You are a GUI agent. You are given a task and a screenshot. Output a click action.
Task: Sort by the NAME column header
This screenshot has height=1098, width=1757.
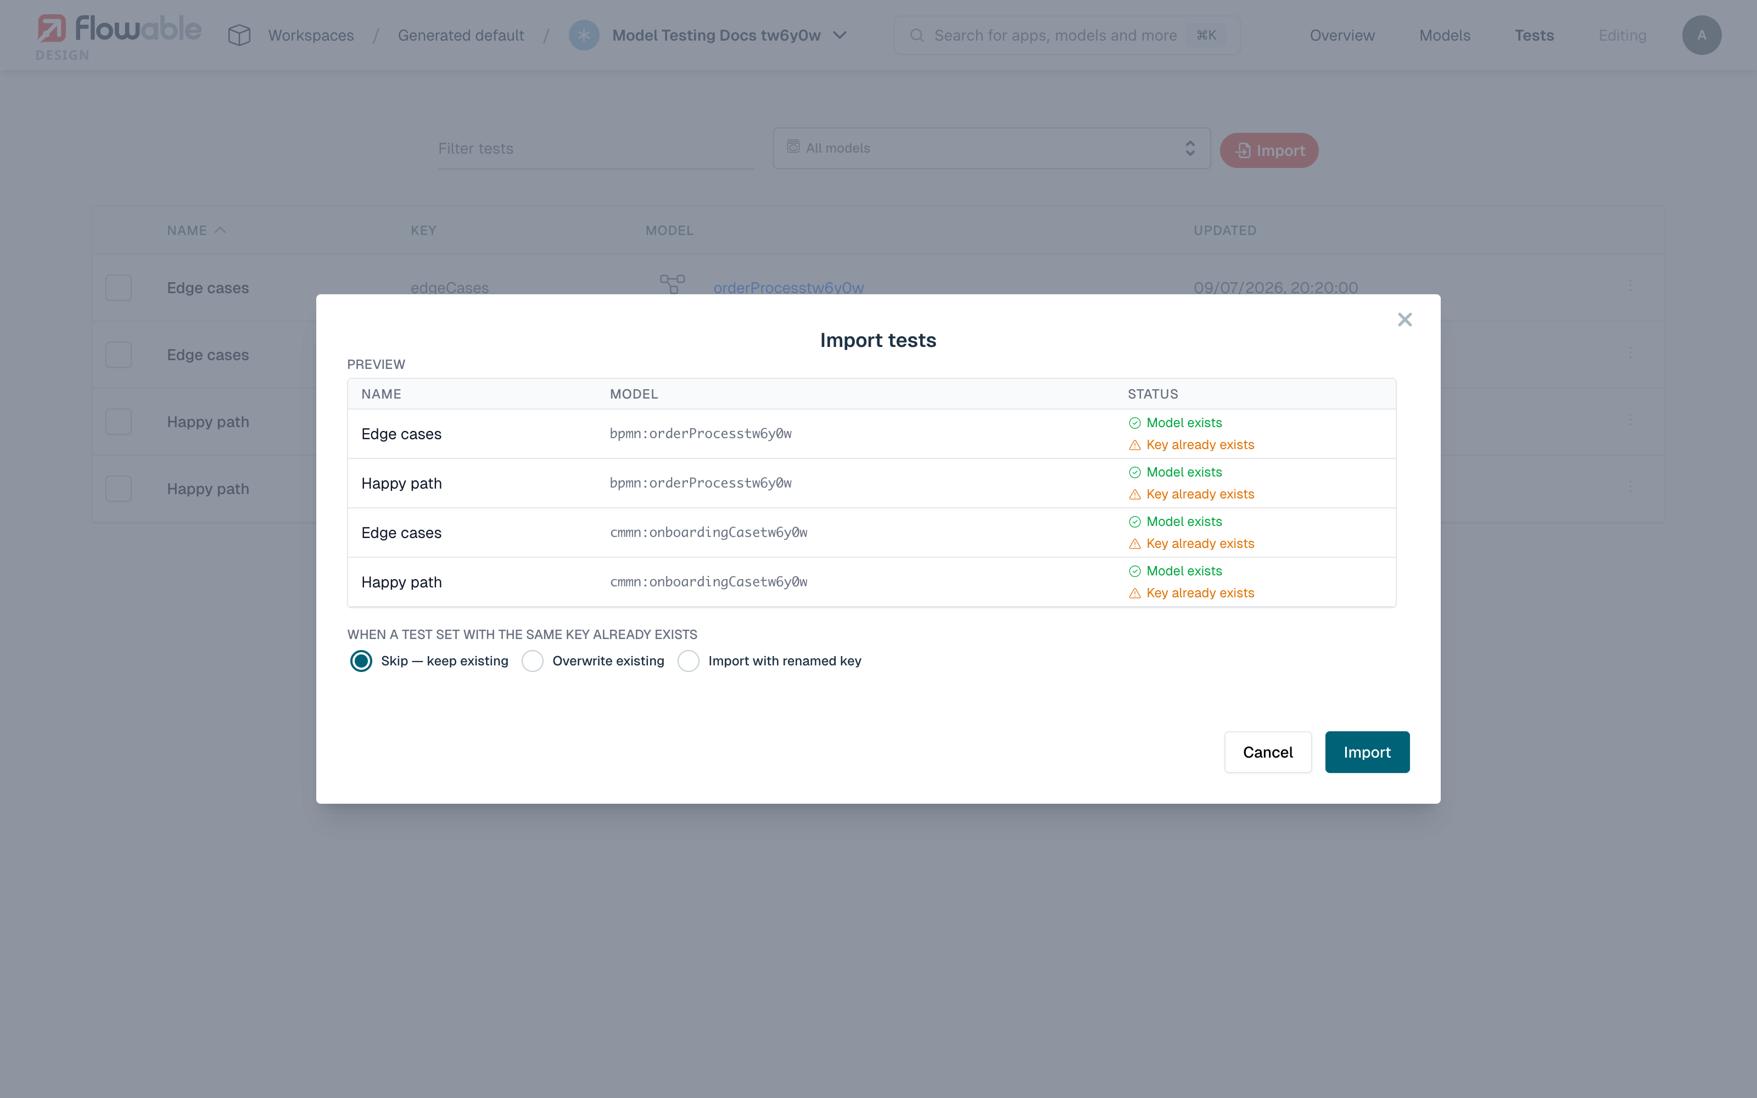click(x=187, y=230)
